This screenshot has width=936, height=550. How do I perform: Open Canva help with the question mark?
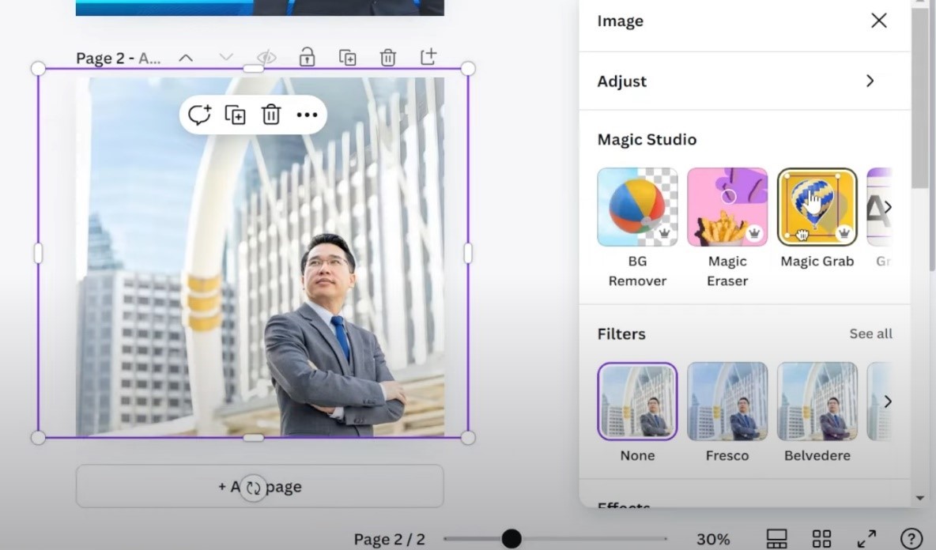coord(906,538)
